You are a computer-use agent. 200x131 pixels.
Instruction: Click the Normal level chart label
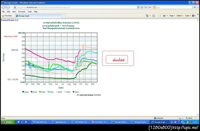(x=15, y=50)
